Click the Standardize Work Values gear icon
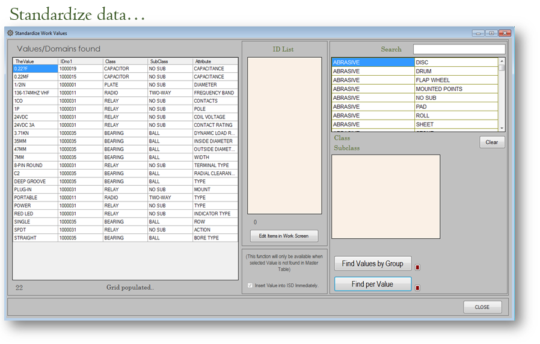This screenshot has height=344, width=540. pyautogui.click(x=10, y=33)
